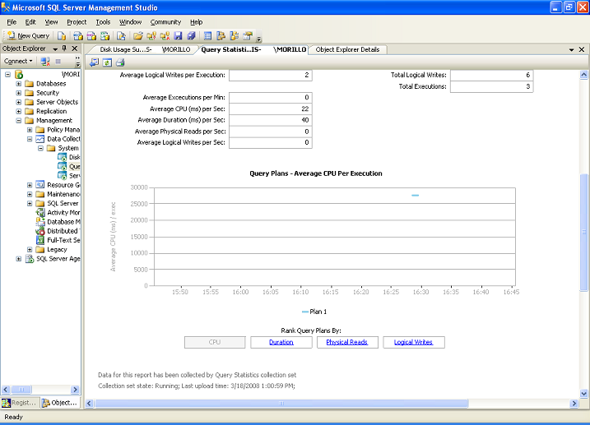Click the Registered Servers toolbar icon

pos(207,35)
